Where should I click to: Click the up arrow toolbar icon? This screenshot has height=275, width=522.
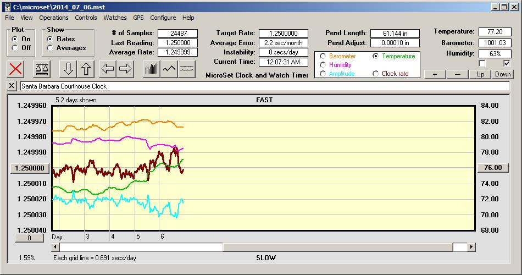pos(86,69)
